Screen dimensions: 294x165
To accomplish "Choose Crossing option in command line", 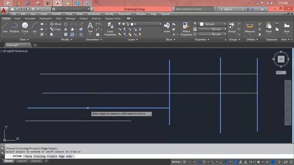I will coord(40,156).
